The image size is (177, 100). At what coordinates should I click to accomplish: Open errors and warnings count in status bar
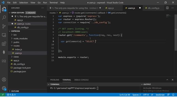11,95
